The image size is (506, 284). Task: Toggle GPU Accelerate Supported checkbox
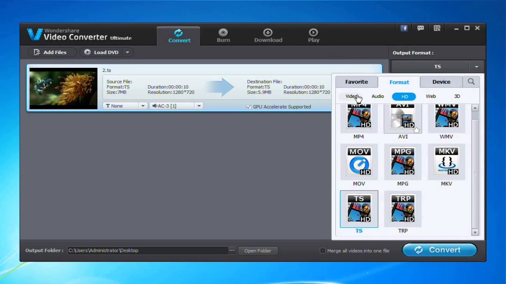tap(249, 107)
